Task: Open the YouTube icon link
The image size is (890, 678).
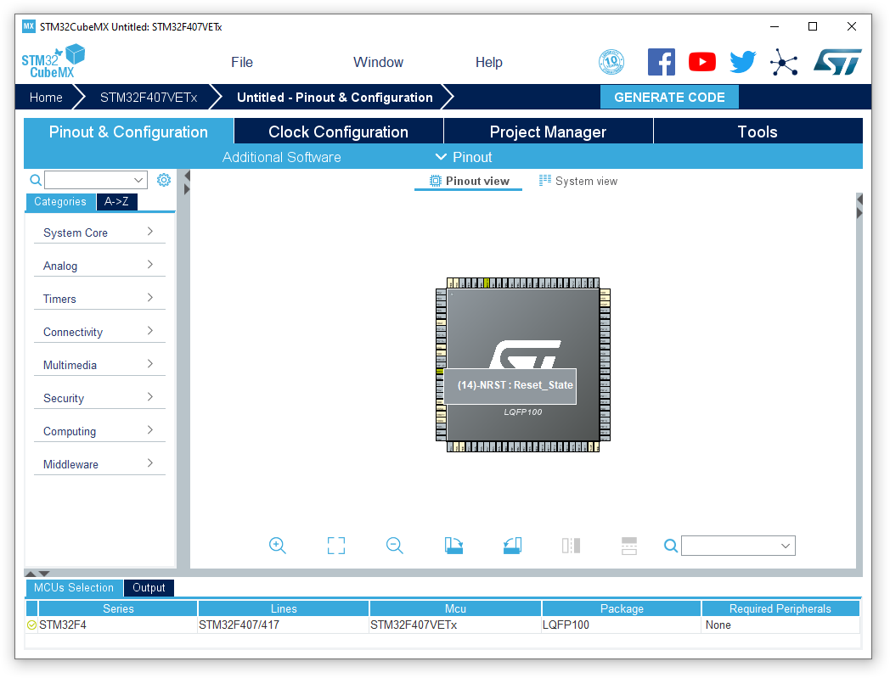Action: [x=702, y=62]
